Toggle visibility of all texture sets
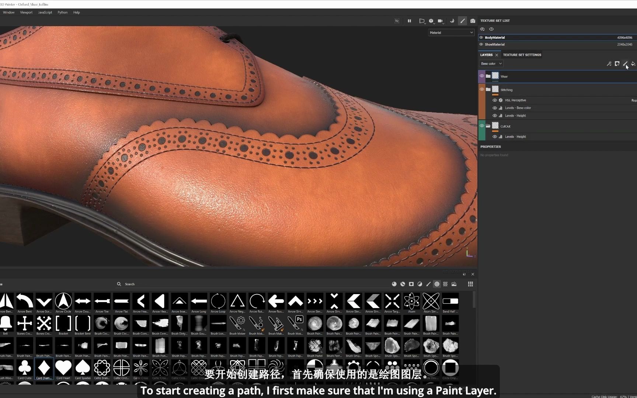Image resolution: width=637 pixels, height=398 pixels. (482, 29)
